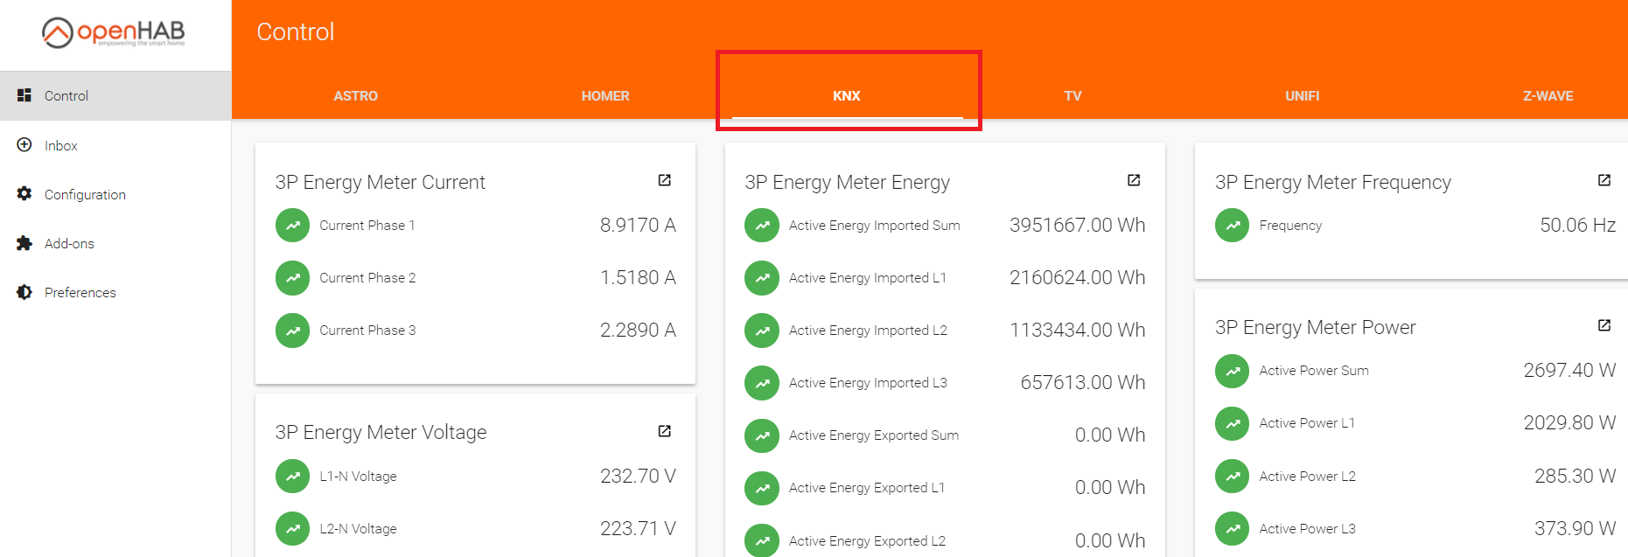This screenshot has height=557, width=1628.
Task: Switch to the HOMER tab
Action: coord(605,96)
